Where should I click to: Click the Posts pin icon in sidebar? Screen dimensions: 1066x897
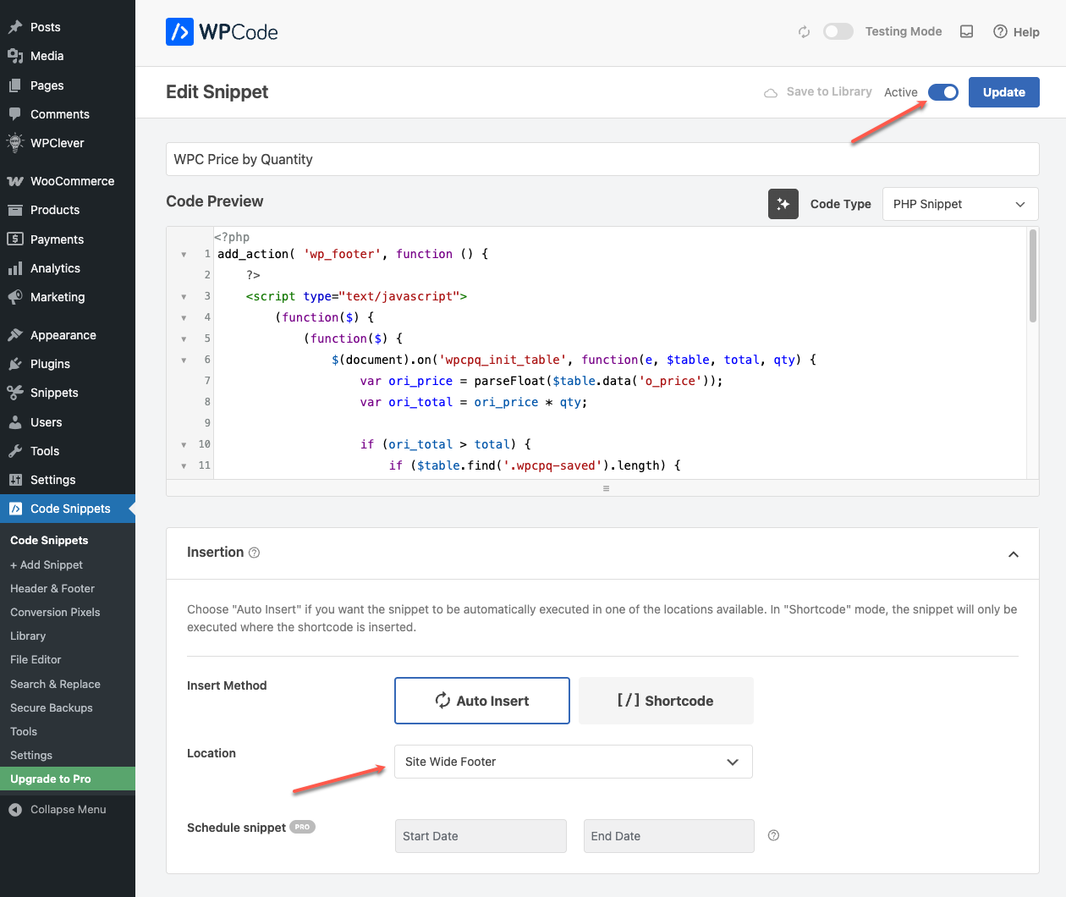pos(15,27)
